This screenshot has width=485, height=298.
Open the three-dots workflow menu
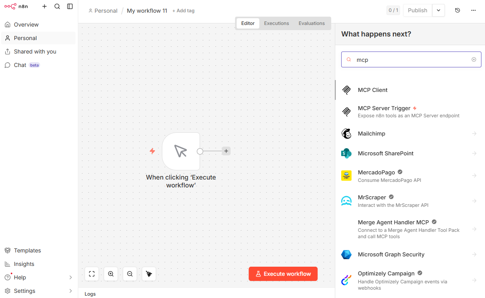(473, 10)
